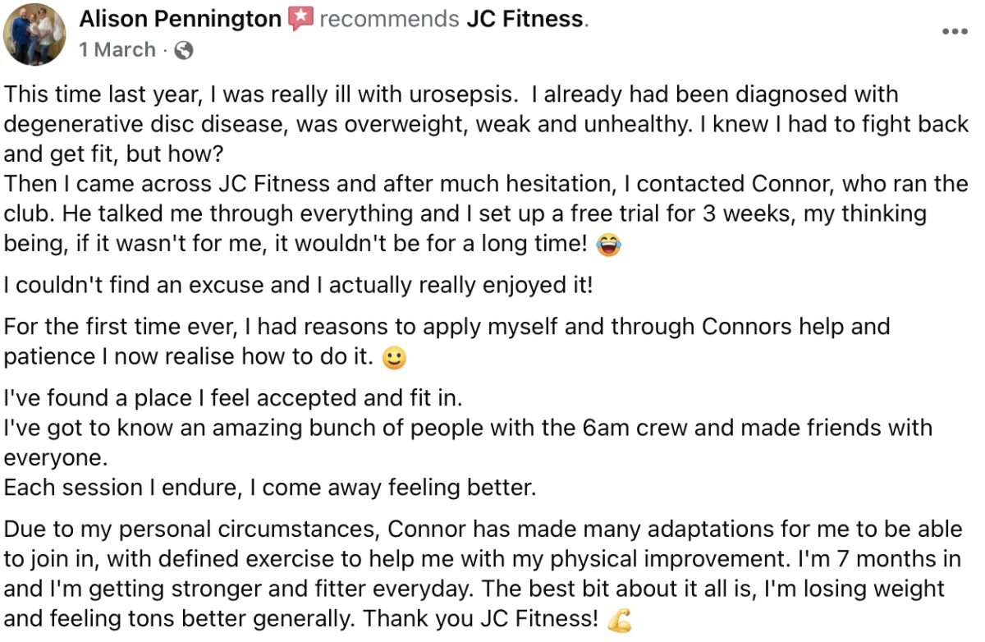Click "Due to my personal circumstances" paragraph start

coord(193,529)
